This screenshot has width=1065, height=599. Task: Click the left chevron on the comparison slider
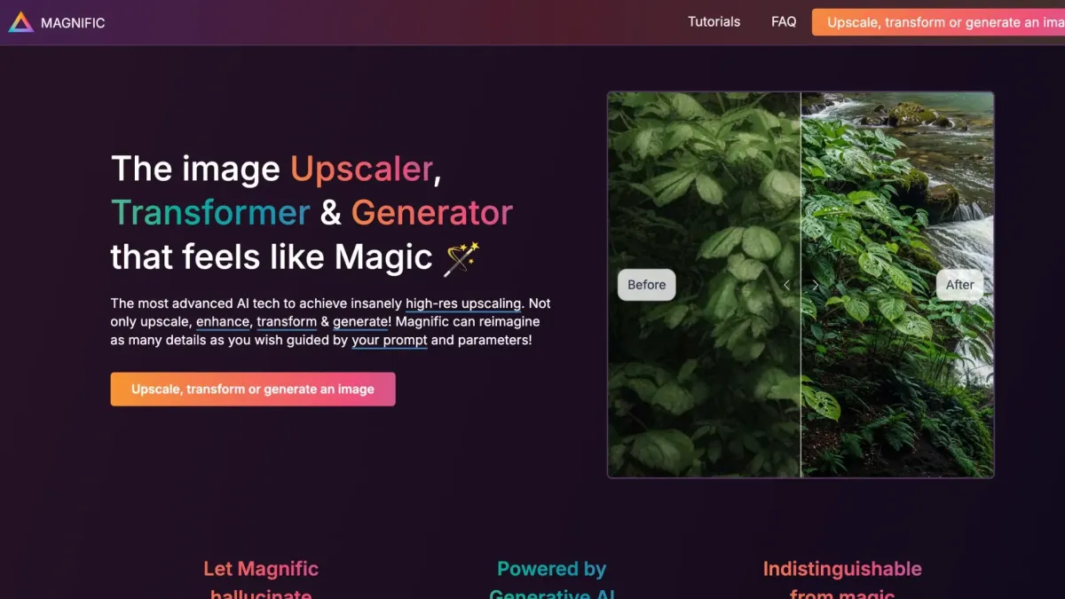(786, 285)
